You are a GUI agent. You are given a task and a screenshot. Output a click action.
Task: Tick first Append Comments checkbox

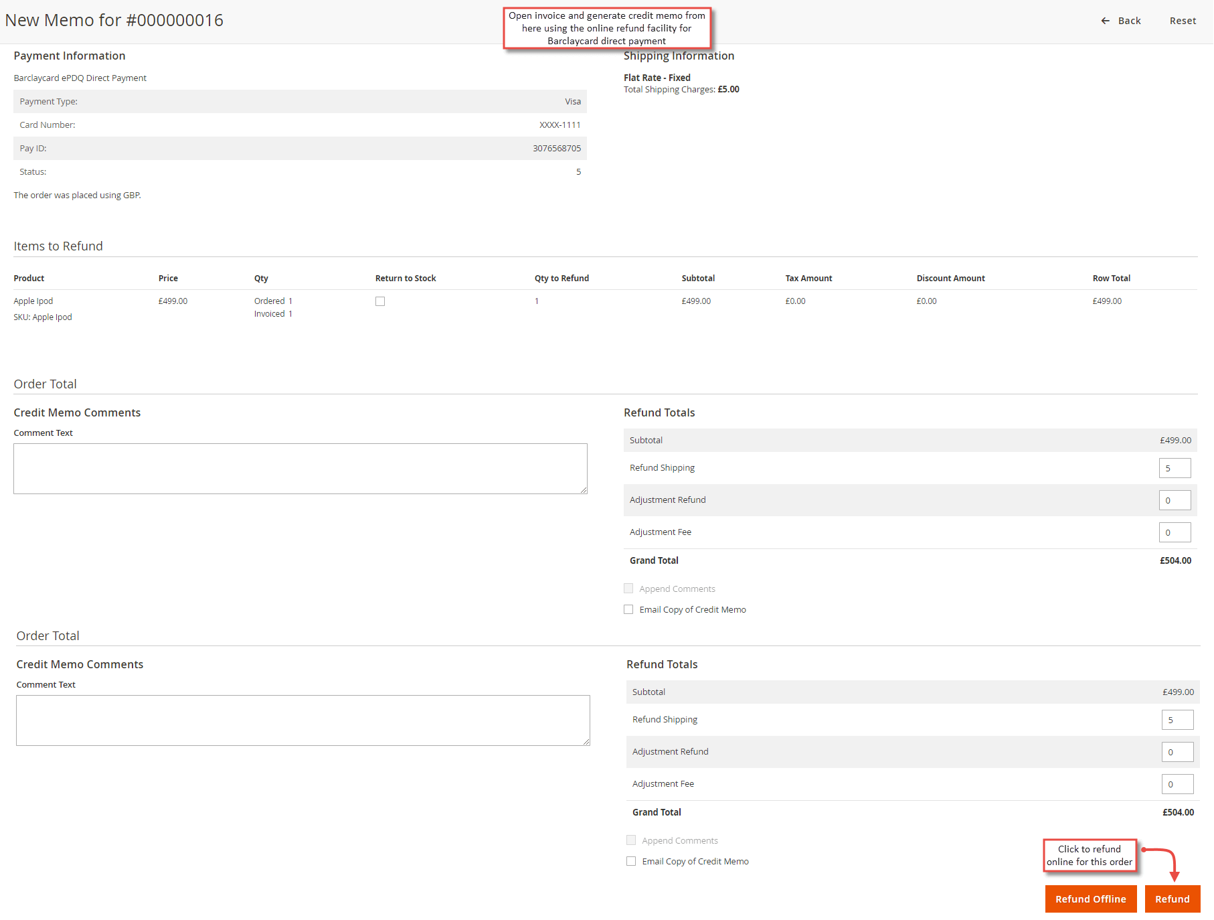(x=628, y=589)
